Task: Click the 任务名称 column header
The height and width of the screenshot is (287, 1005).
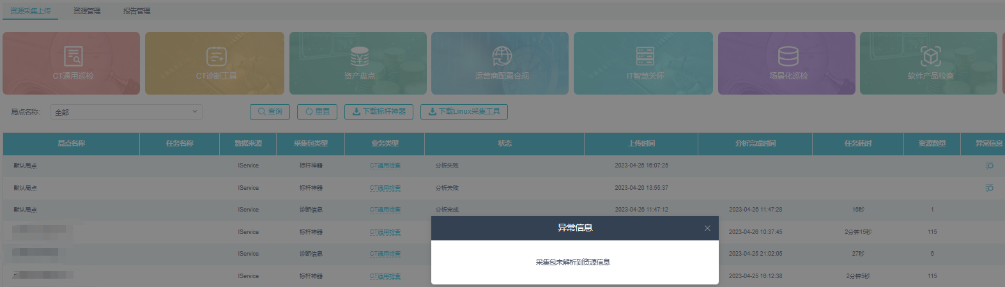Action: 180,144
